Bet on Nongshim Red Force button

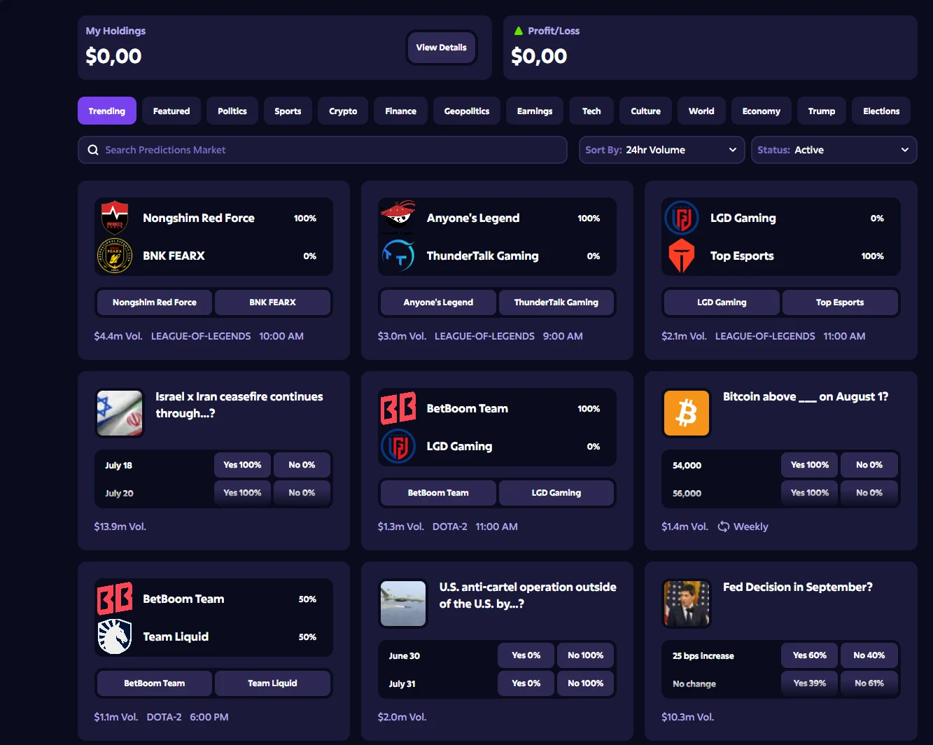155,302
